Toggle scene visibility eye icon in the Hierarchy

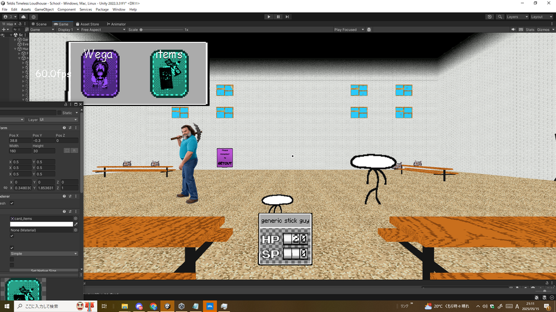point(3,35)
